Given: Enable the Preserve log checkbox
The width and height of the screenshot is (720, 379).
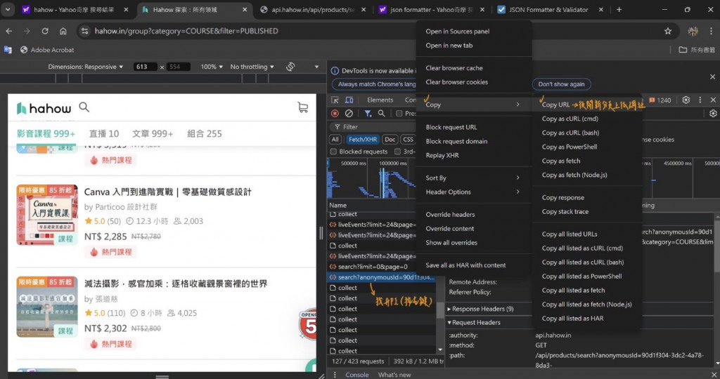Looking at the screenshot, I should (x=399, y=113).
